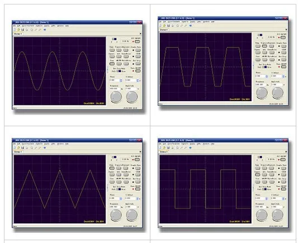Image resolution: width=298 pixels, height=243 pixels.
Task: Click New file icon in trapezoid-wave window
Action: (x=160, y=26)
